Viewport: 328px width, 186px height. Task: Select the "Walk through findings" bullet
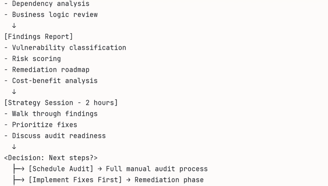tap(55, 114)
